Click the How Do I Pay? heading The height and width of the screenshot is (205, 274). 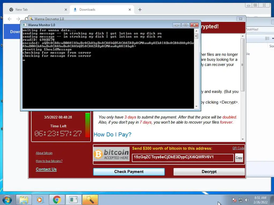tap(113, 135)
